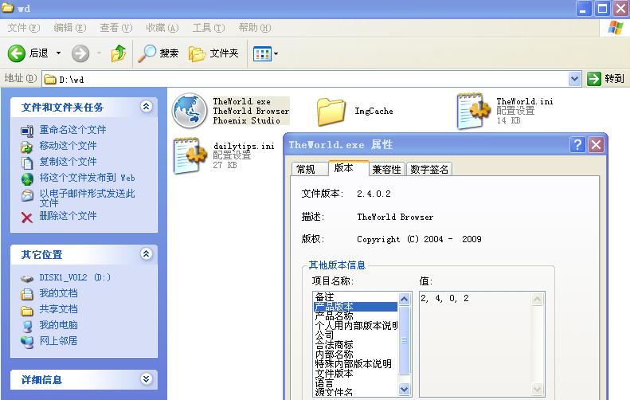This screenshot has height=400, width=630.
Task: Click item list scroll down arrow
Action: click(x=404, y=389)
